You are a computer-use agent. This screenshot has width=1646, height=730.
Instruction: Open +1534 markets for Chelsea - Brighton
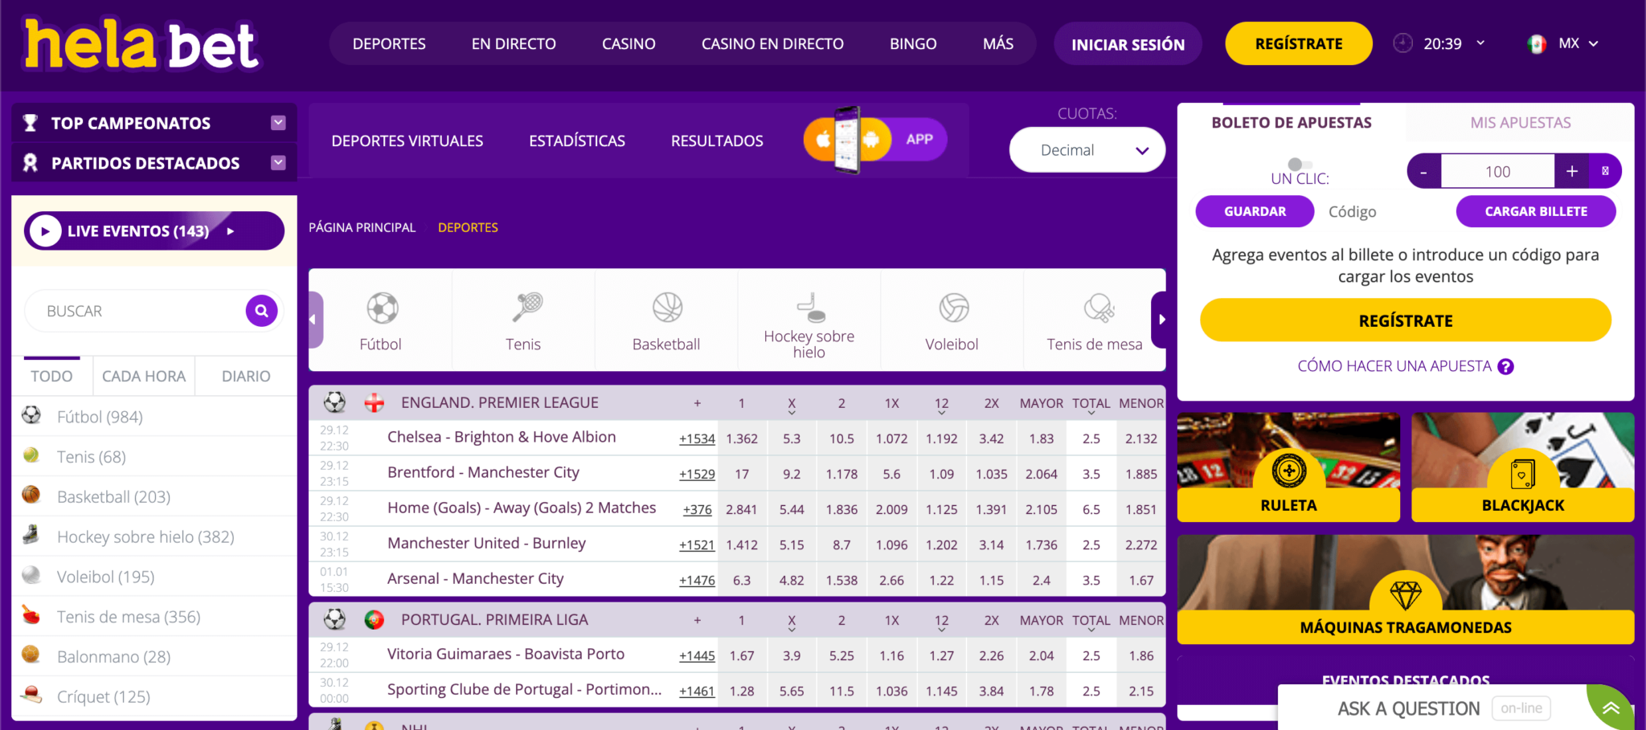tap(697, 438)
